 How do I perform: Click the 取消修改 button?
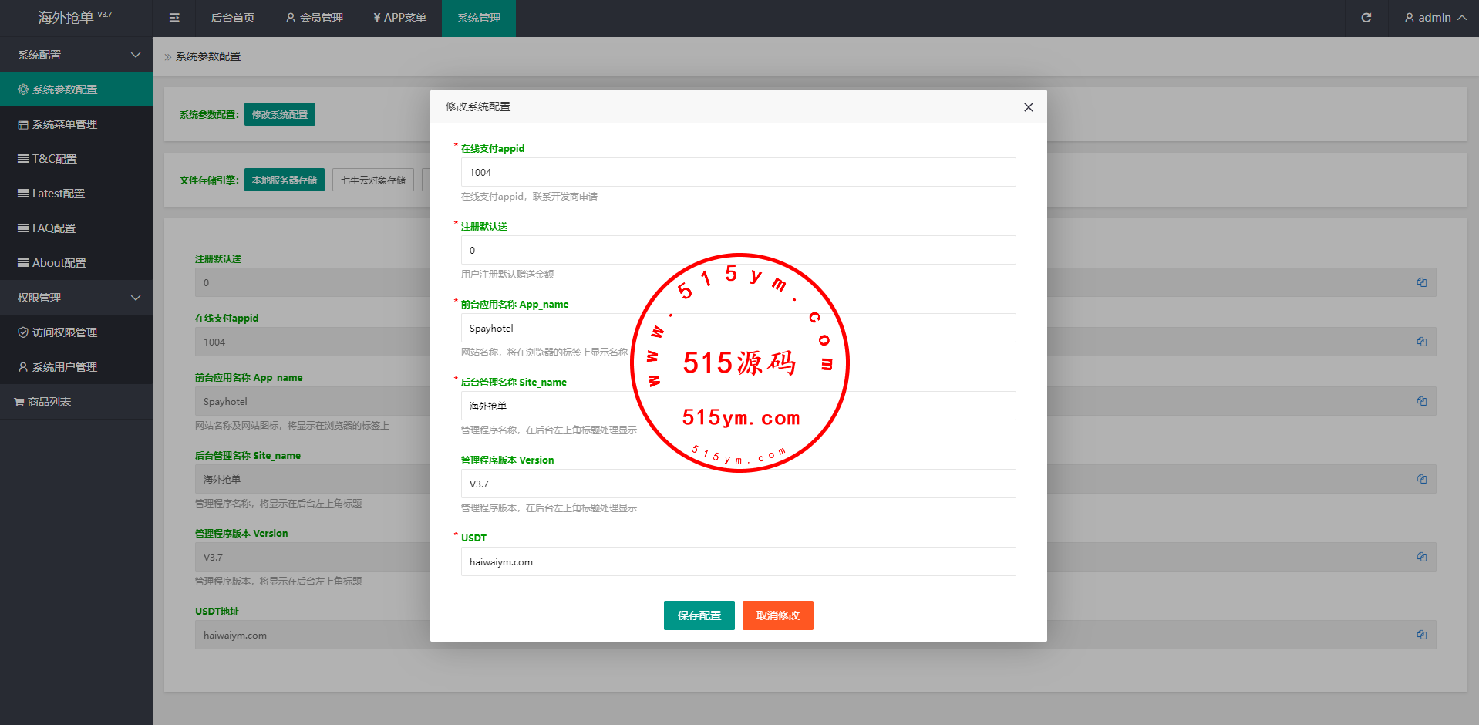[x=777, y=615]
